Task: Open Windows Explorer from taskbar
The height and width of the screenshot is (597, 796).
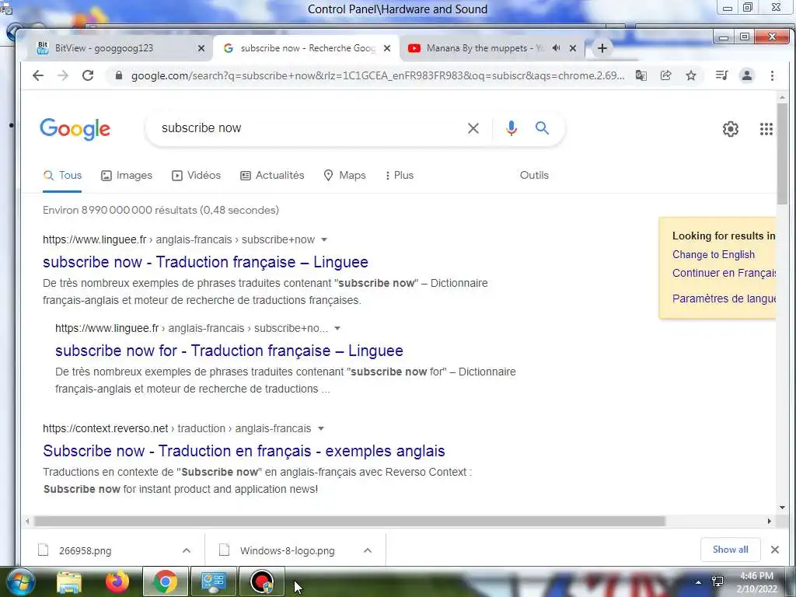Action: [x=69, y=582]
